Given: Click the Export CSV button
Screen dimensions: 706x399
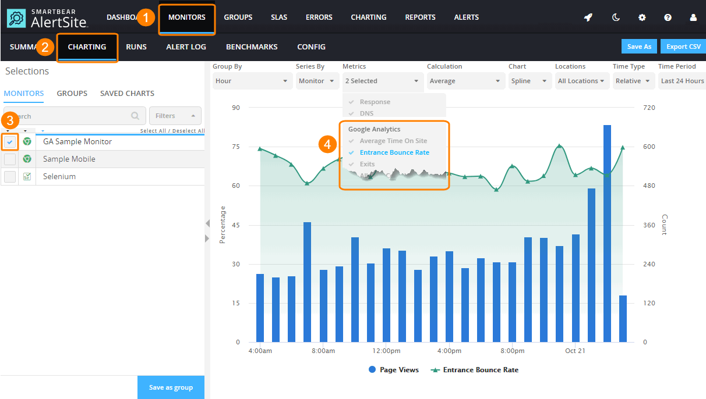Looking at the screenshot, I should (684, 47).
